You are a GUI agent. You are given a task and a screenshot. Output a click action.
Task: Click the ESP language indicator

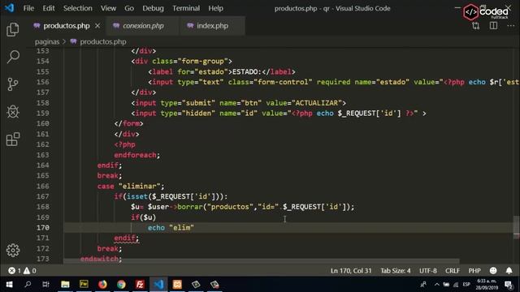(466, 285)
